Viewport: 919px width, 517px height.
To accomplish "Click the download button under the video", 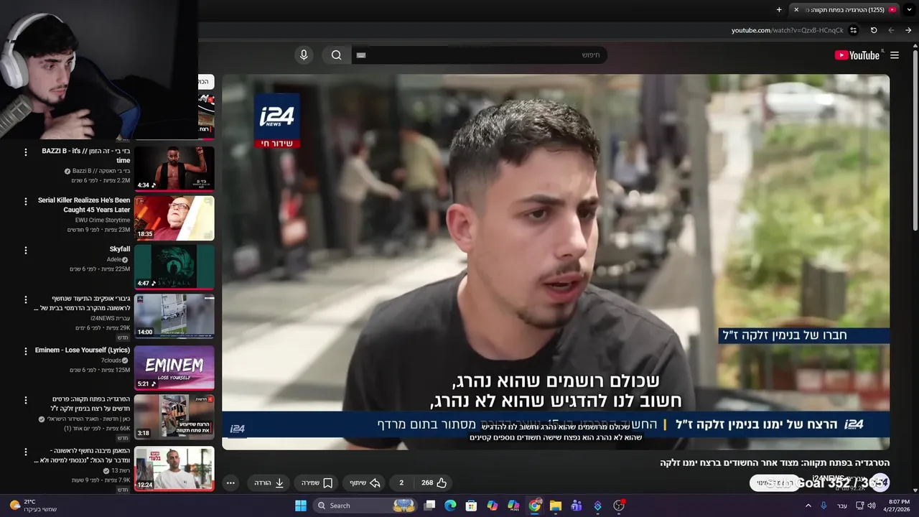I will (x=269, y=483).
